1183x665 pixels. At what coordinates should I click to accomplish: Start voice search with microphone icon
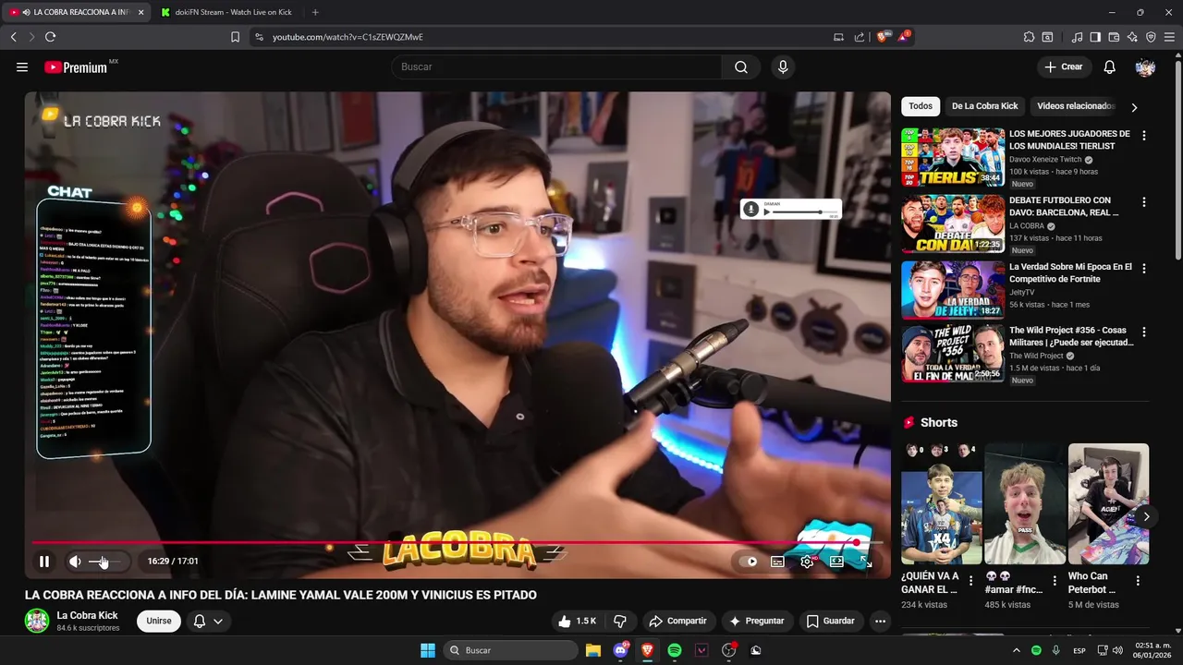tap(783, 66)
